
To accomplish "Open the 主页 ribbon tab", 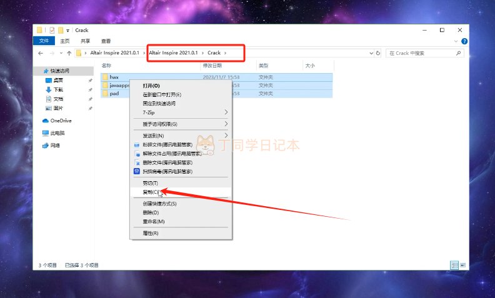I will coord(65,41).
